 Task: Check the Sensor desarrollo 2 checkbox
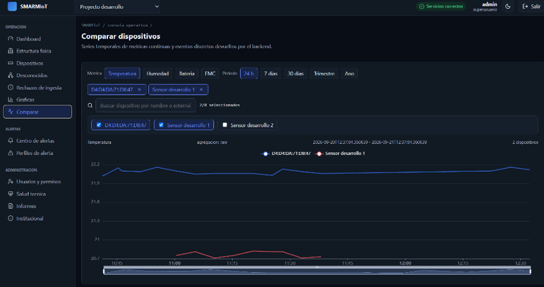coord(225,125)
